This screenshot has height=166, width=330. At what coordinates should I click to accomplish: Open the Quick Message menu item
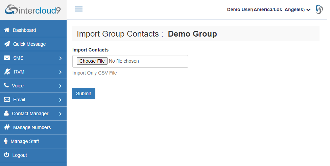tap(33, 44)
